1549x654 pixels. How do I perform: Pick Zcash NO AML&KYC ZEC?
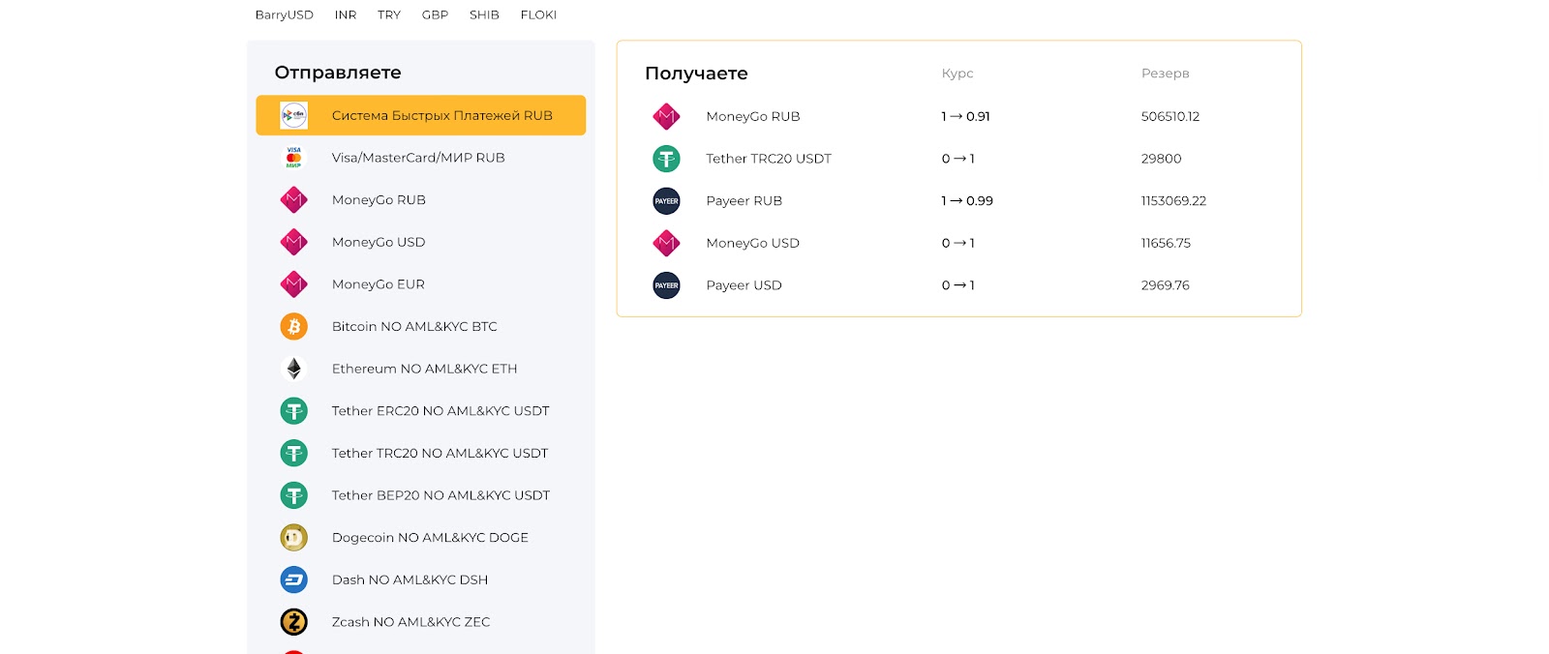421,622
